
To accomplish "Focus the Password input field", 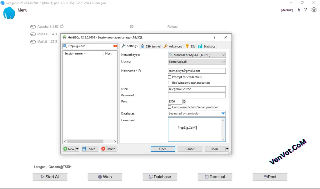I will tap(197, 95).
